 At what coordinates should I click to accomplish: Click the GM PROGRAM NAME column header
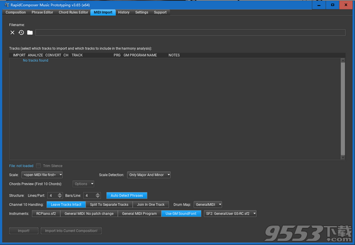pos(140,55)
